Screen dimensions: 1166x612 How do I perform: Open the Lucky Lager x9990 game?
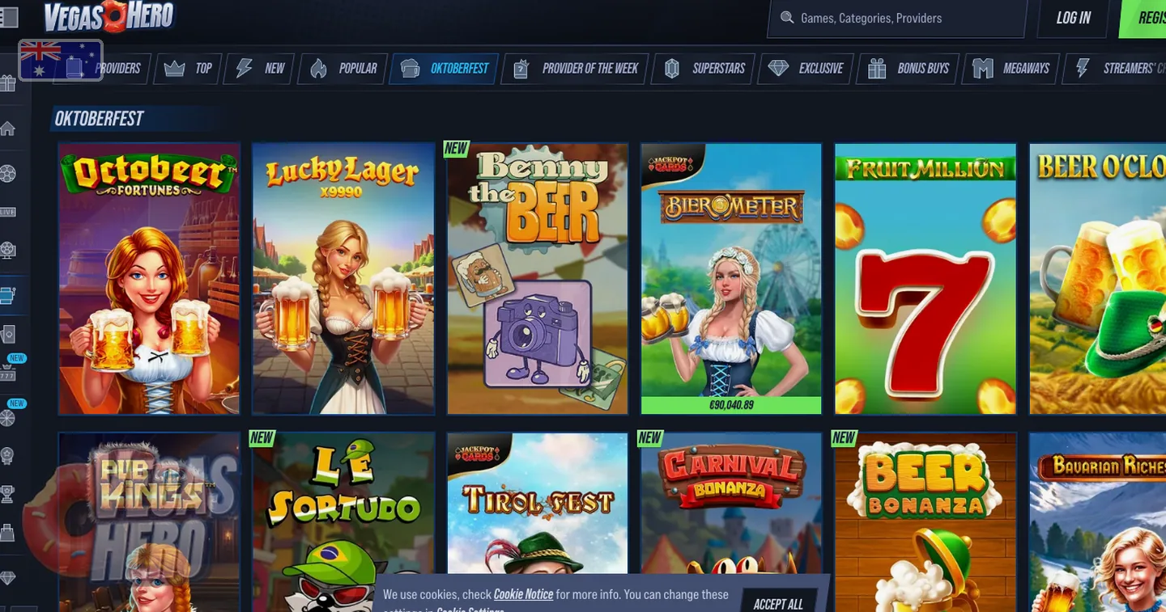pos(343,279)
